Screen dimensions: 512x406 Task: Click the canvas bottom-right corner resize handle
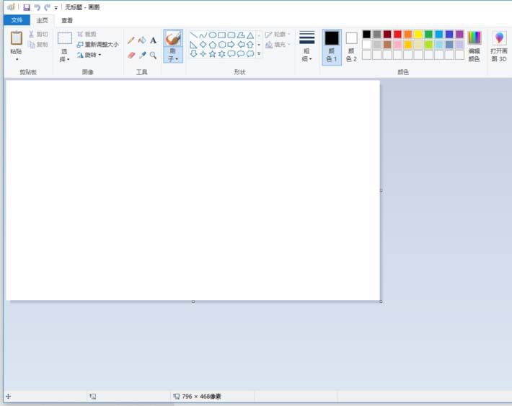point(381,301)
